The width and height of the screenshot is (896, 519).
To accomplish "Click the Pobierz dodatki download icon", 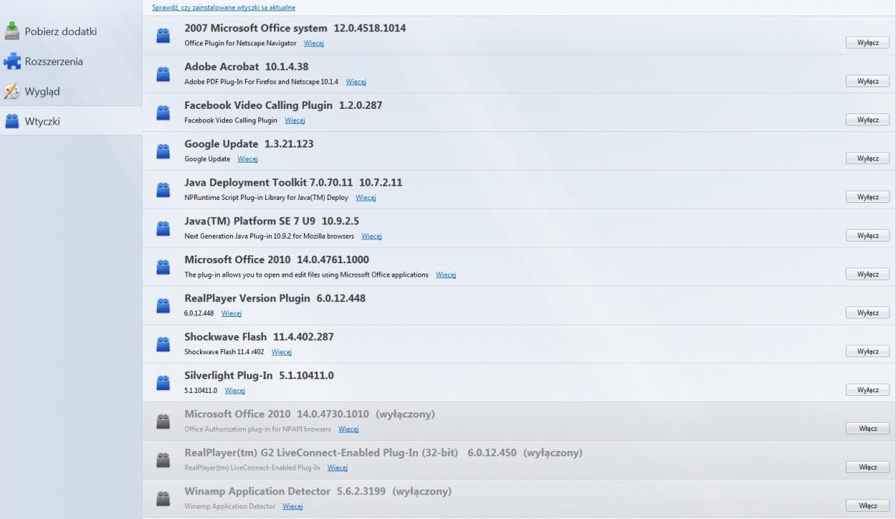I will [12, 31].
